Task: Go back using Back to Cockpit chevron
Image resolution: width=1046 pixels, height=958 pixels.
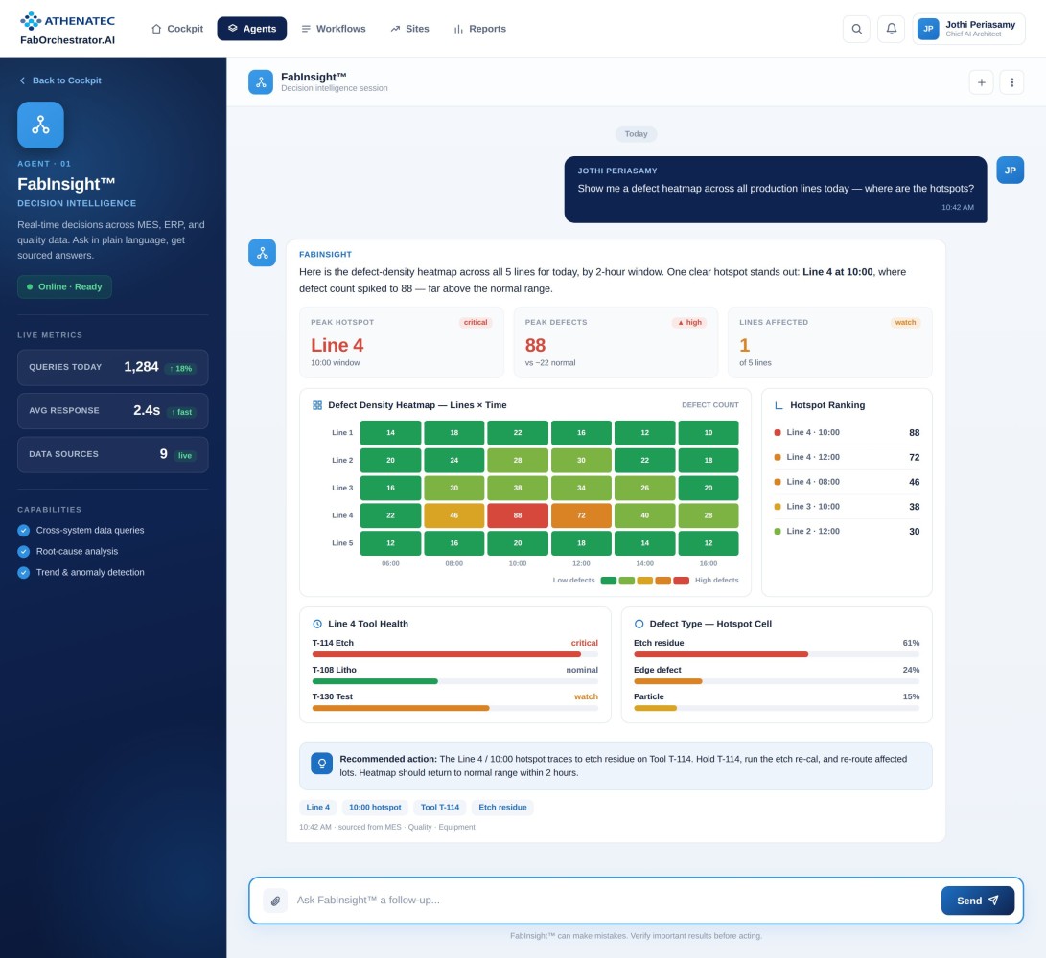Action: tap(22, 80)
